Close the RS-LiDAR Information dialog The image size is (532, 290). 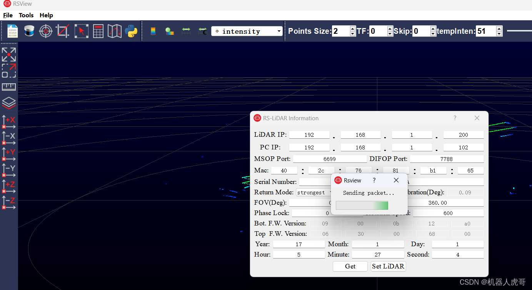pyautogui.click(x=477, y=118)
